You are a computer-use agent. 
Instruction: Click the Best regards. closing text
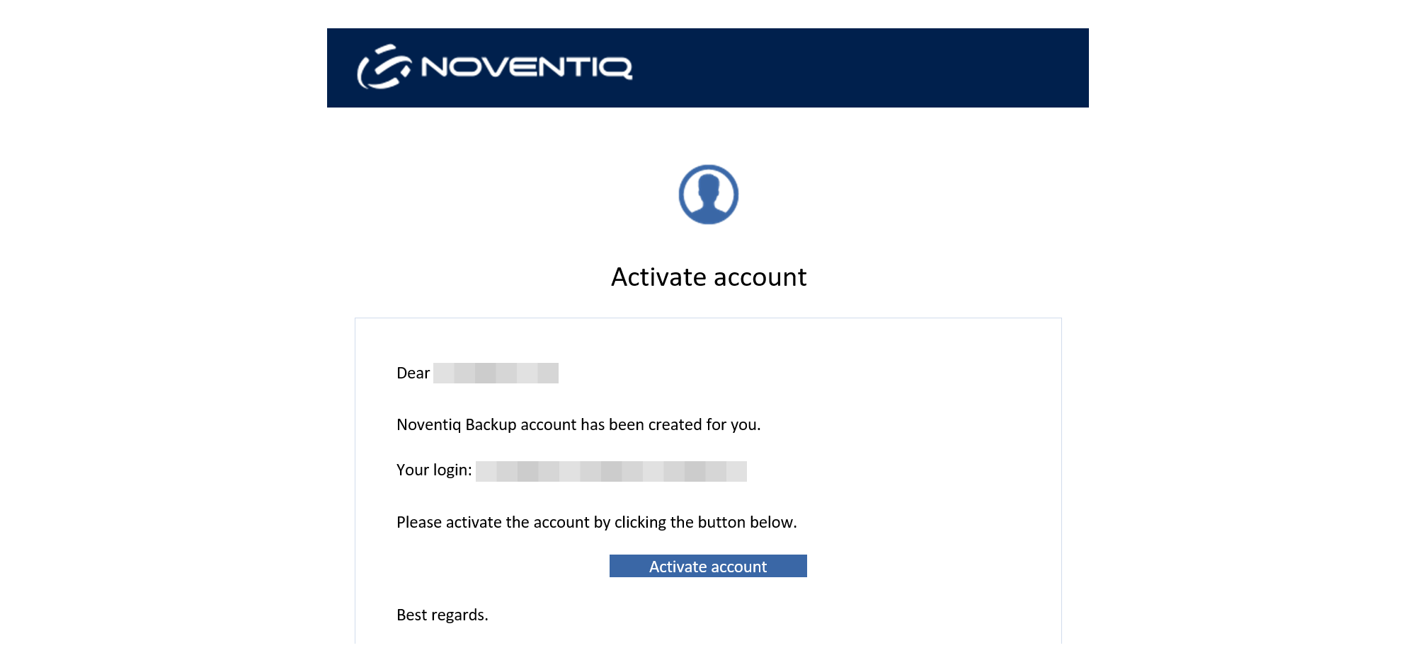[442, 615]
